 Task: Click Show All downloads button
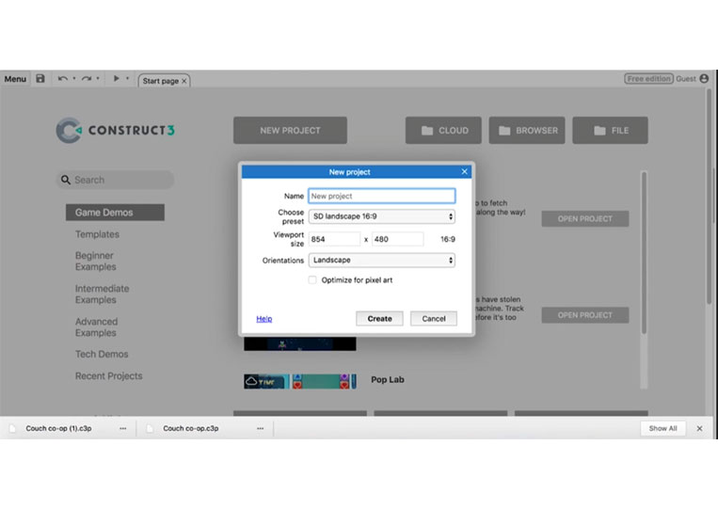click(662, 428)
